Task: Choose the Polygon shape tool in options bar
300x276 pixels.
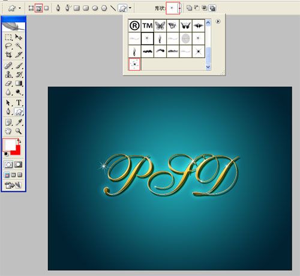Action: click(104, 8)
